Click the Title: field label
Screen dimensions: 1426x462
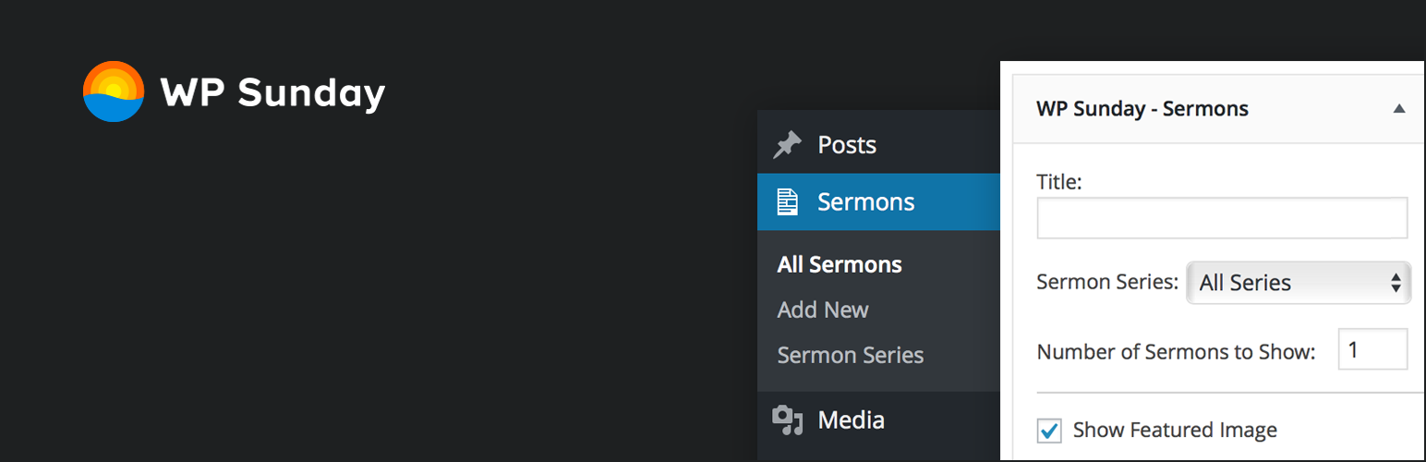tap(1059, 182)
